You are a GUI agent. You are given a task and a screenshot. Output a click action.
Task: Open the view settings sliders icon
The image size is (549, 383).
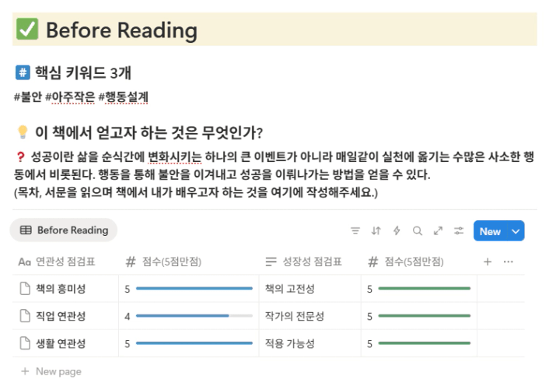click(459, 231)
